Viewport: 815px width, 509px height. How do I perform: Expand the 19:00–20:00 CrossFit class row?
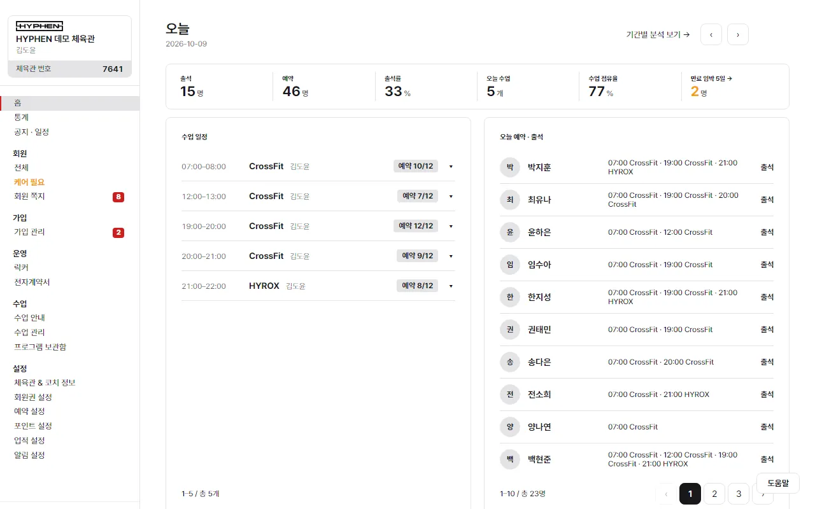tap(451, 227)
